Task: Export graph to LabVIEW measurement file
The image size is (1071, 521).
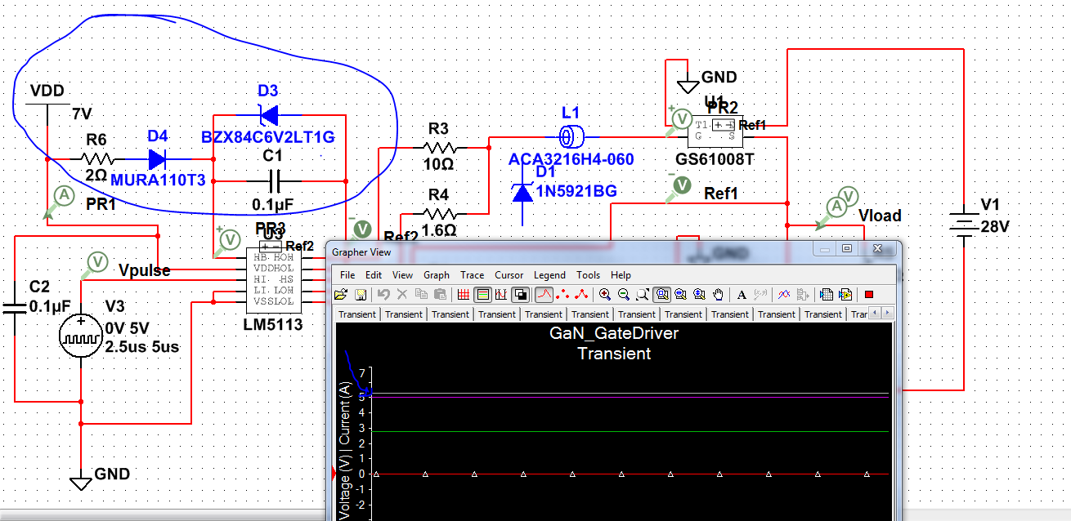Action: coord(845,294)
